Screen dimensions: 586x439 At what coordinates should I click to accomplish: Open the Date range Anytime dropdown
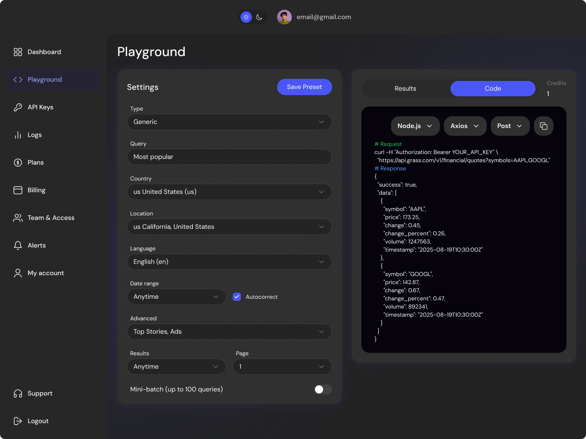(176, 297)
